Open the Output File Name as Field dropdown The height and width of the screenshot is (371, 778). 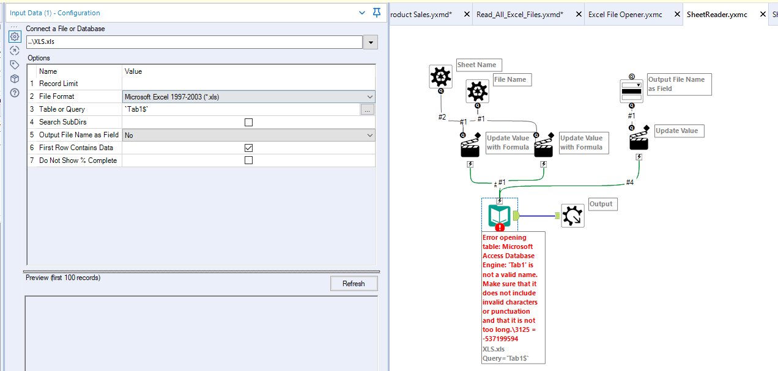[369, 134]
